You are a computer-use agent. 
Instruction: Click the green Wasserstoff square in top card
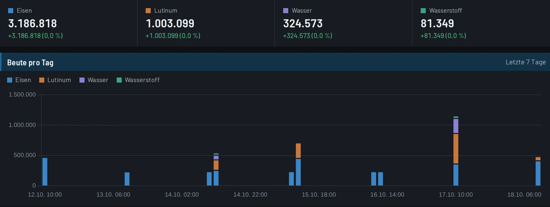[423, 11]
